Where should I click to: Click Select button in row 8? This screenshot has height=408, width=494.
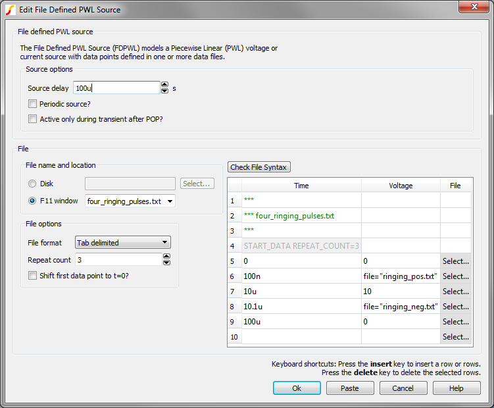455,307
